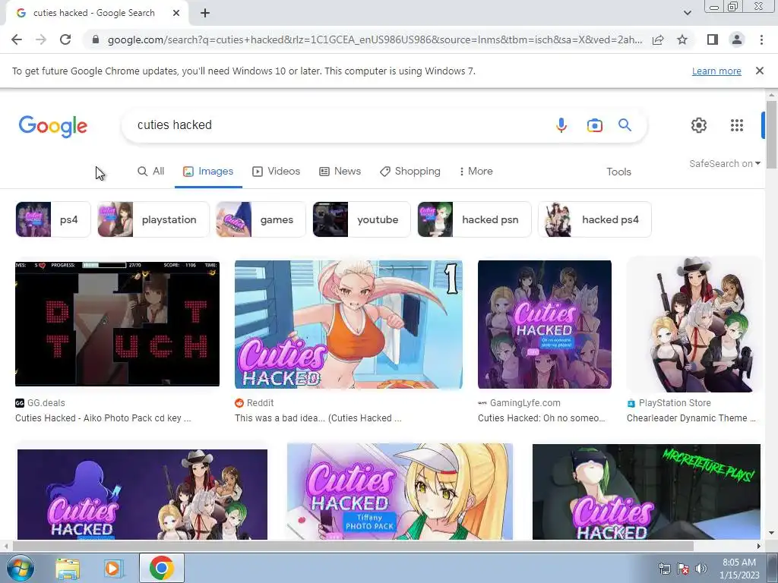Viewport: 778px width, 583px height.
Task: Open the SafeSearch on dropdown
Action: 724,164
